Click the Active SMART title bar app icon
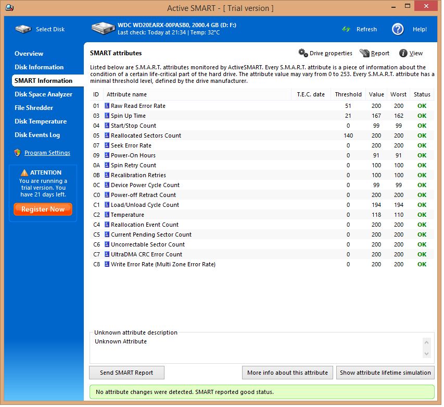The height and width of the screenshot is (407, 444). 9,8
